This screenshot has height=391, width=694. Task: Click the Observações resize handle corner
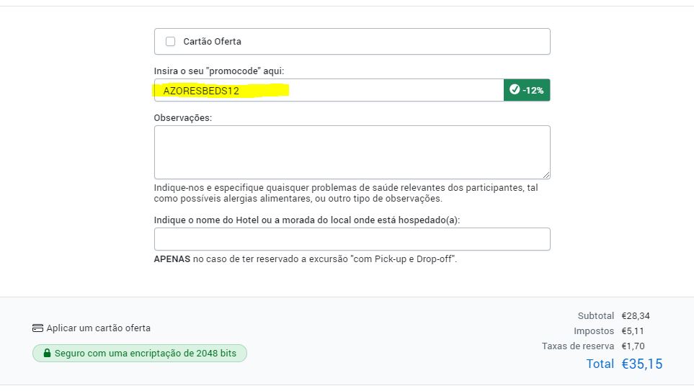point(546,175)
